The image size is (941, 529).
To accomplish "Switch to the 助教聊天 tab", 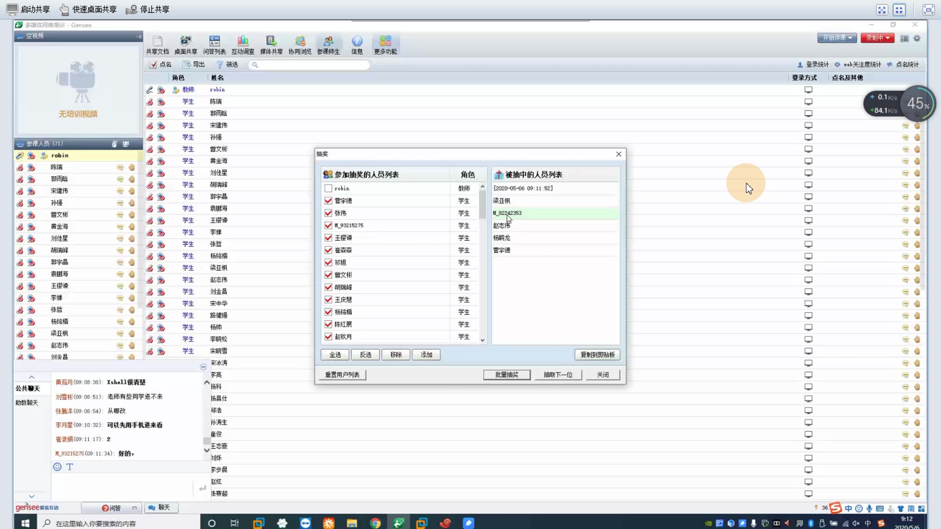I will (x=27, y=403).
